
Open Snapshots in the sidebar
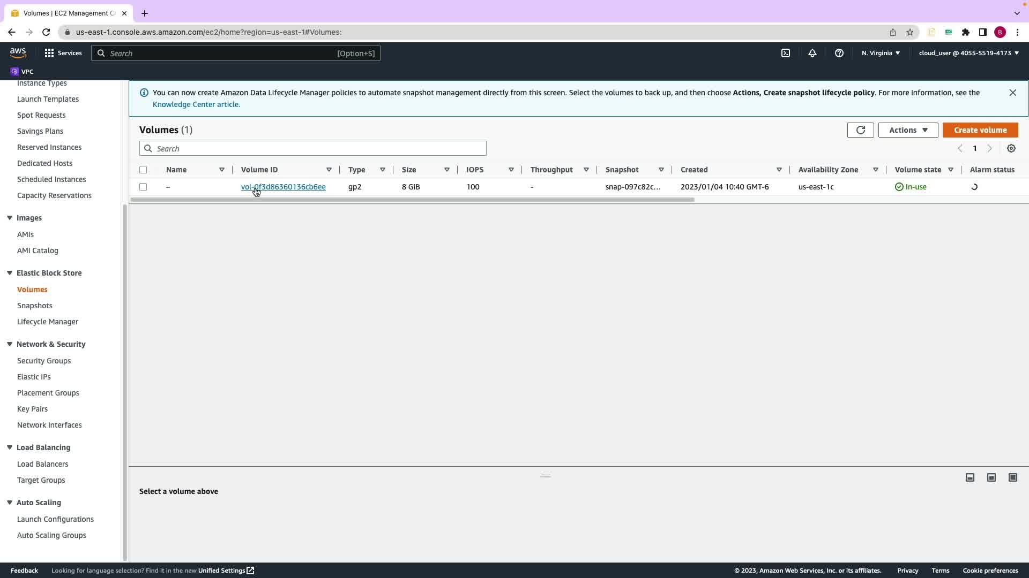[35, 306]
